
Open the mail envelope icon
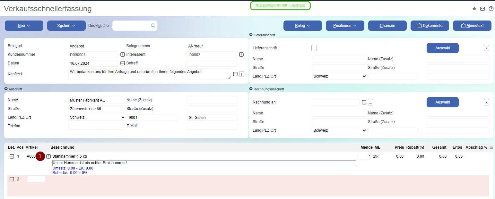point(482,9)
